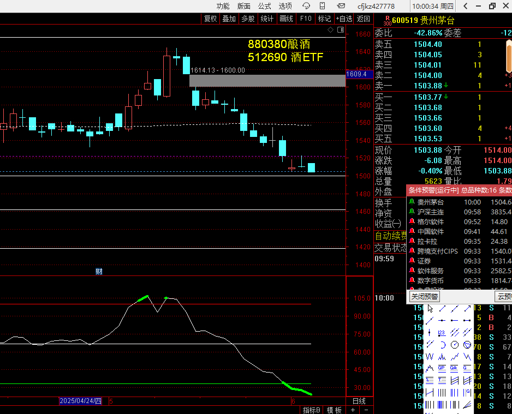Image resolution: width=512 pixels, height=414 pixels.
Task: Click the 返回 button
Action: (x=363, y=19)
